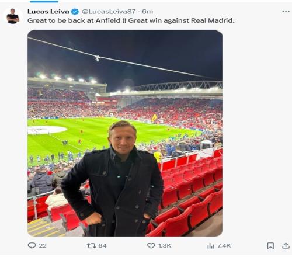Click the share upload icon
The image size is (292, 257).
coord(286,246)
